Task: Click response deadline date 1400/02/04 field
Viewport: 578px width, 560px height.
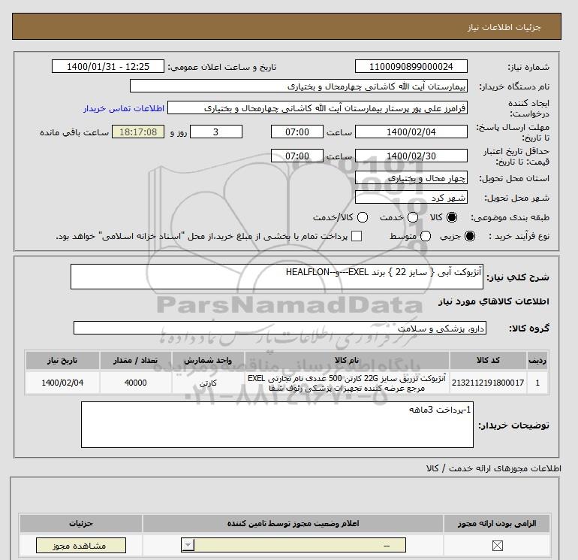Action: tap(411, 132)
